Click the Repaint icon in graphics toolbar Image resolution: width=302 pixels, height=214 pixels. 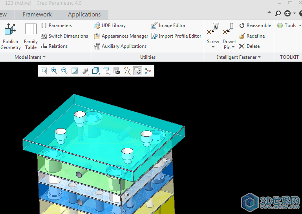click(x=75, y=71)
